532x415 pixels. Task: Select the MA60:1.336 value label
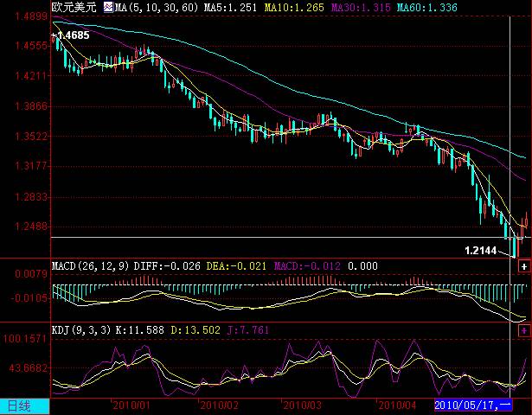(x=427, y=8)
